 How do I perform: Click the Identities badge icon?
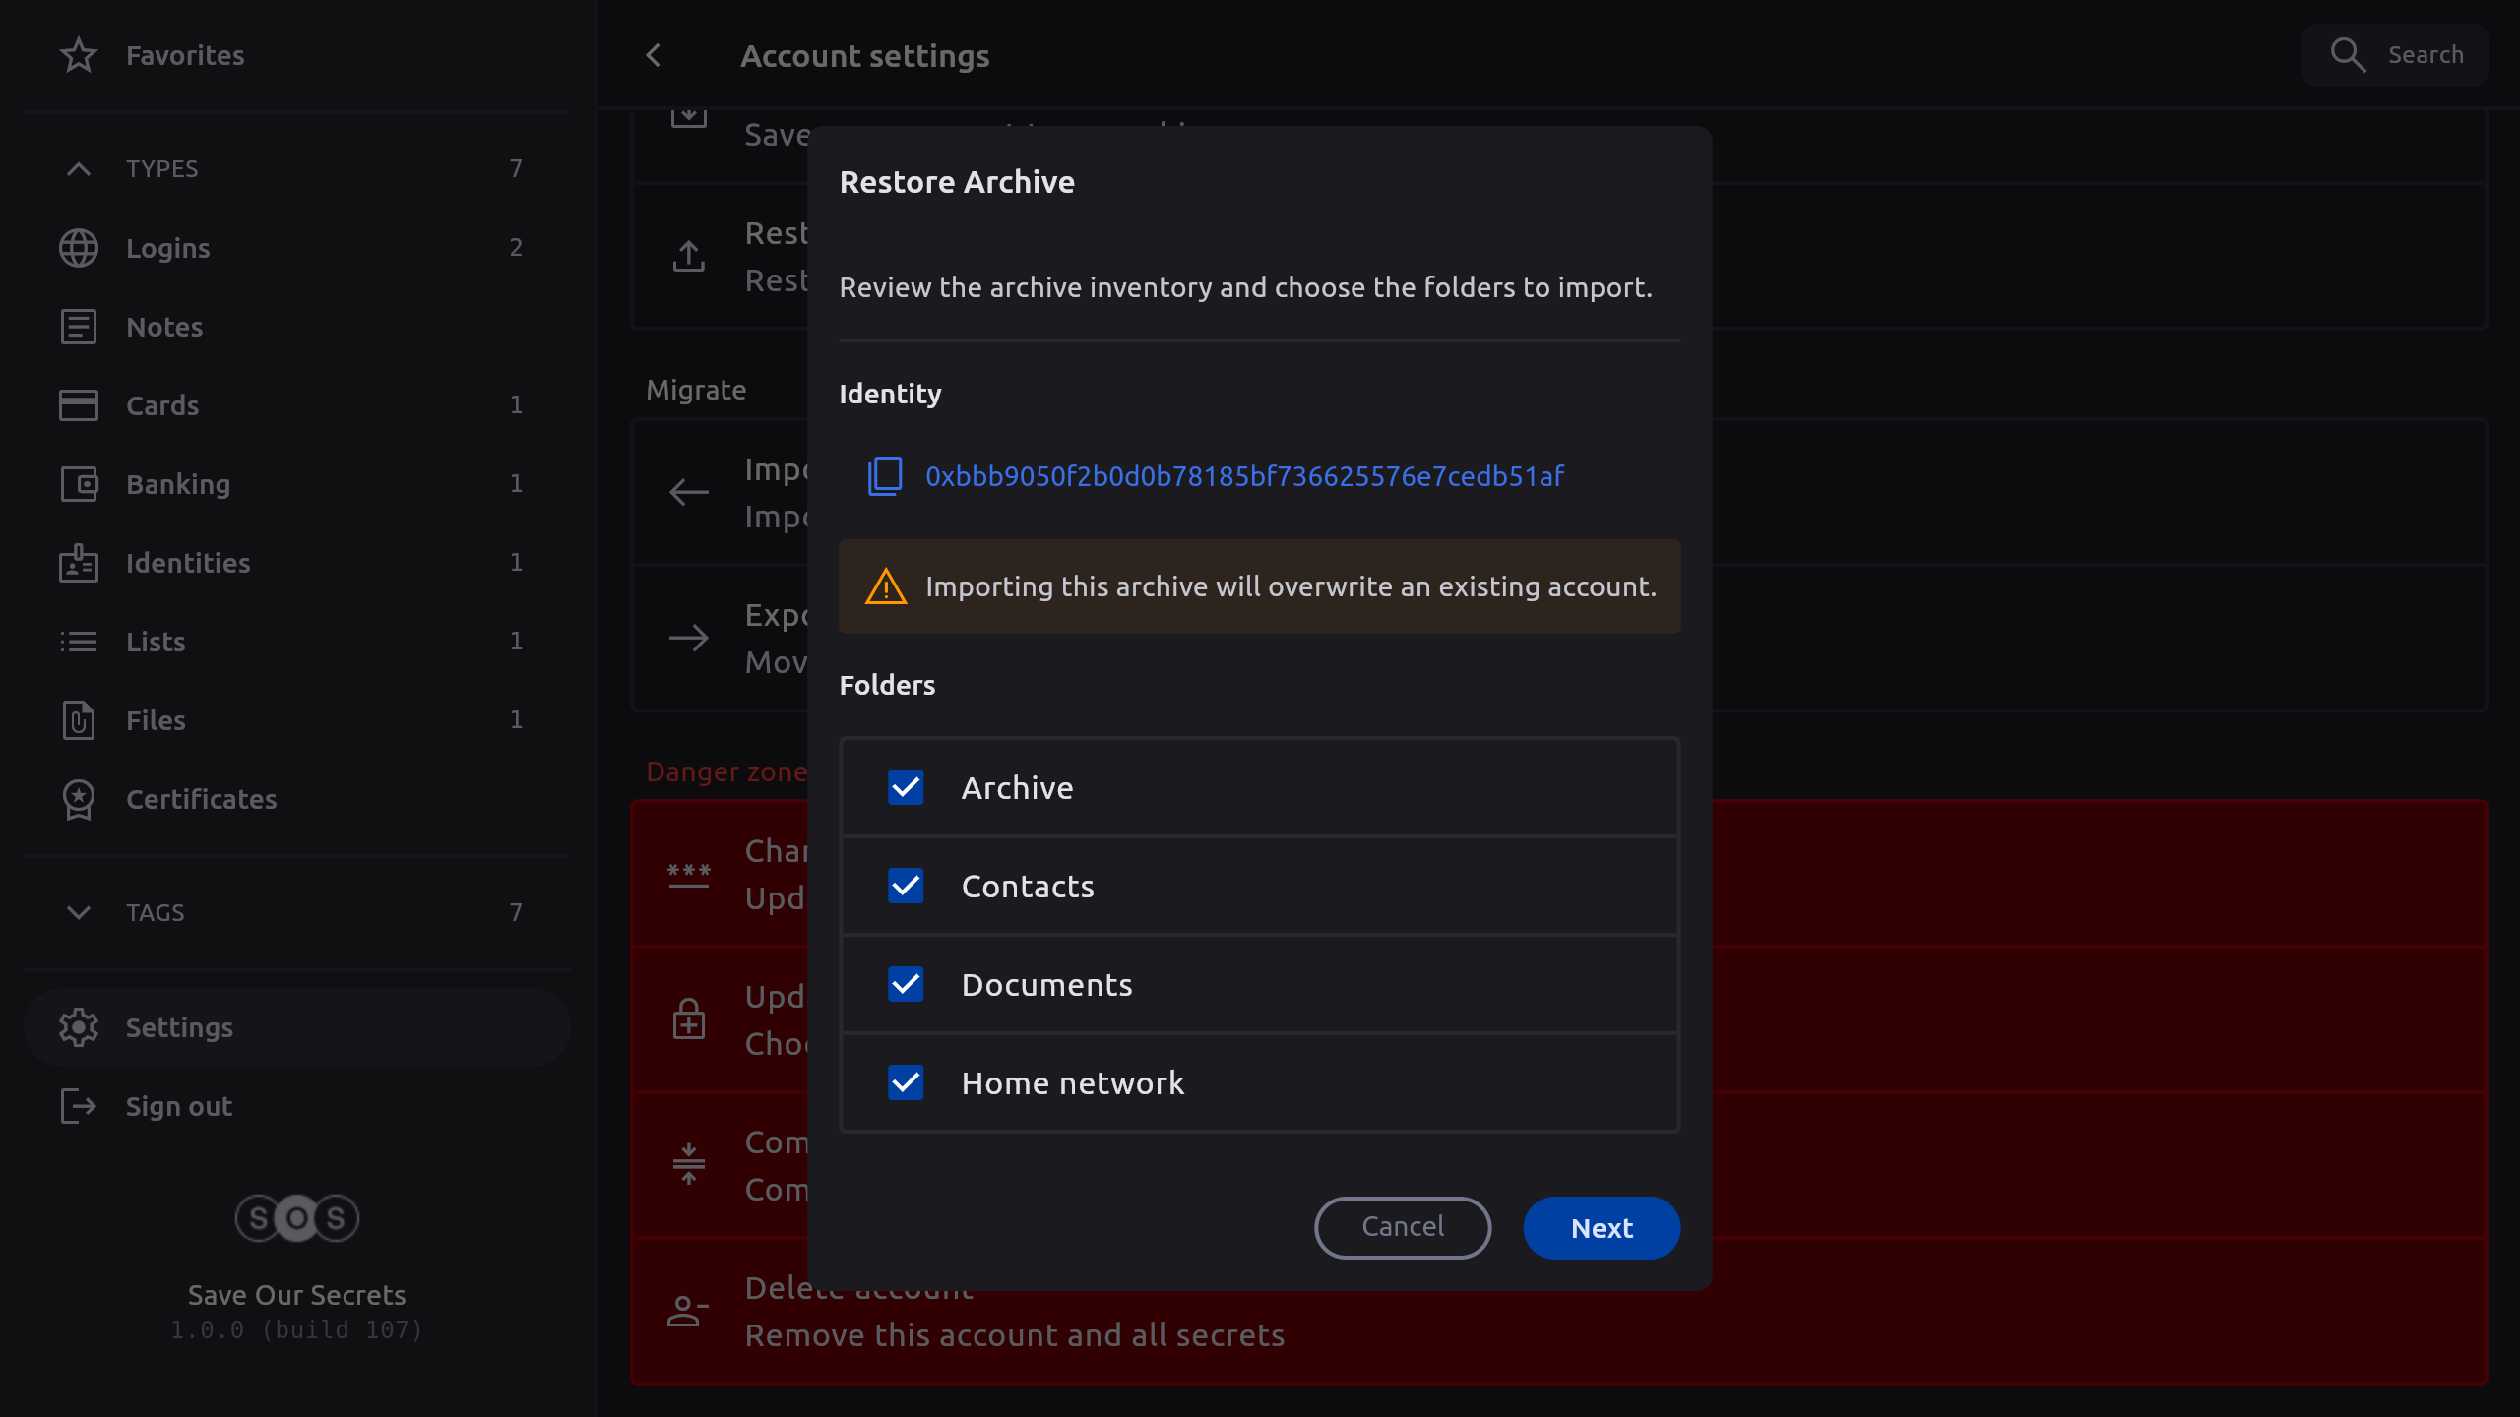pos(79,563)
